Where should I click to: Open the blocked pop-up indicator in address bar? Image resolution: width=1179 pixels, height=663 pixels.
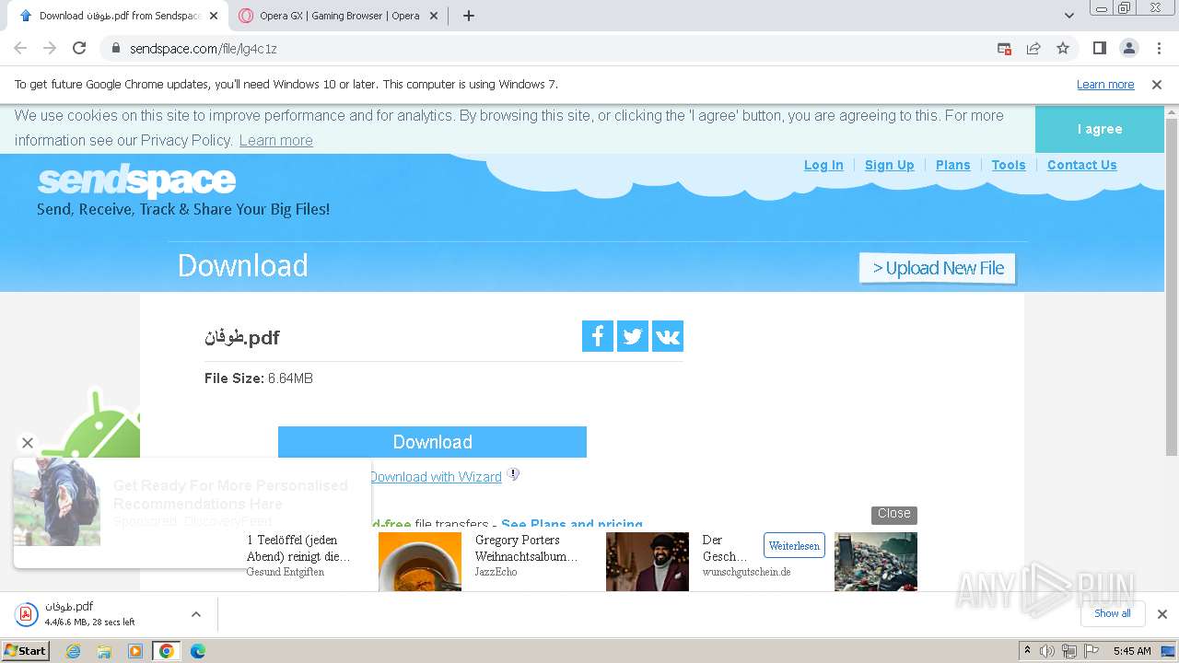point(1004,49)
